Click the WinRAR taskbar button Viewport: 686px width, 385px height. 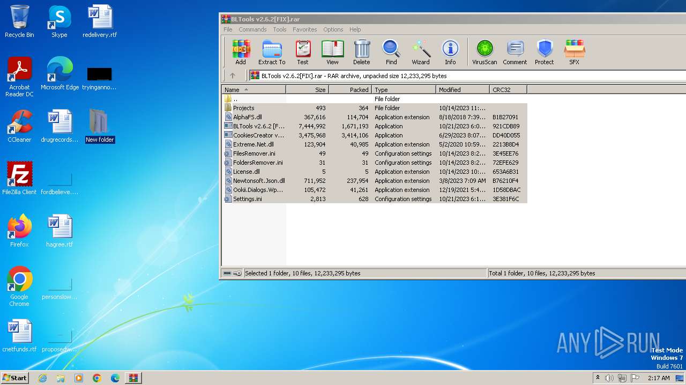coord(133,378)
